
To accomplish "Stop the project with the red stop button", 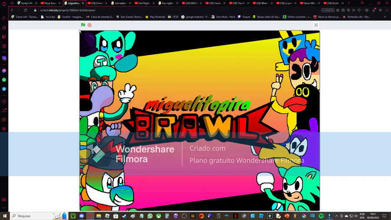I will 89,25.
